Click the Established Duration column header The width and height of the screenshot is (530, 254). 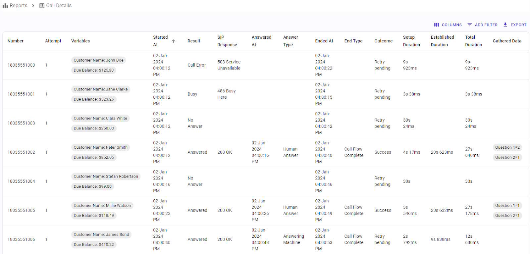click(442, 41)
